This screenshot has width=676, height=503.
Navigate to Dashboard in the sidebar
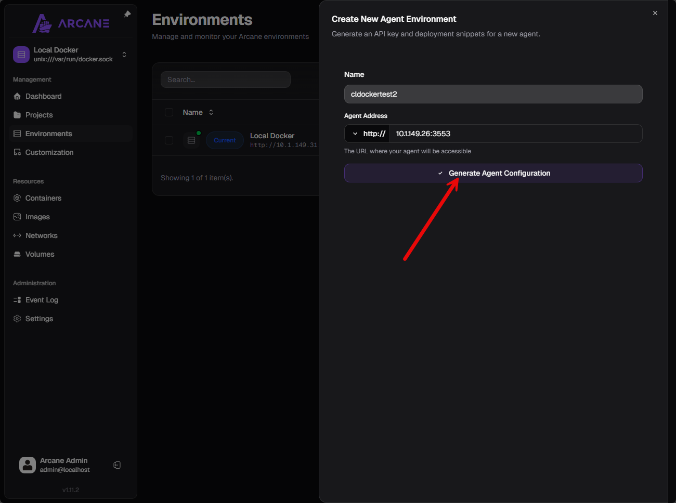click(x=43, y=96)
